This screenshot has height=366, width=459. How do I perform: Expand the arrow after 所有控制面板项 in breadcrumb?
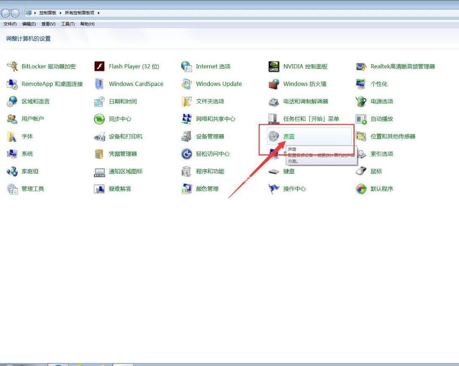[x=99, y=13]
